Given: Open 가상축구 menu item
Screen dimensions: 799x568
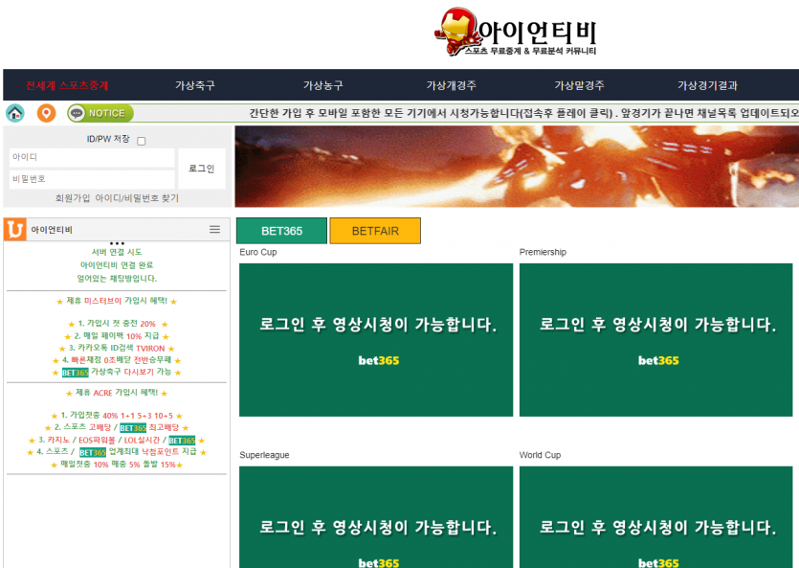Looking at the screenshot, I should coord(195,85).
